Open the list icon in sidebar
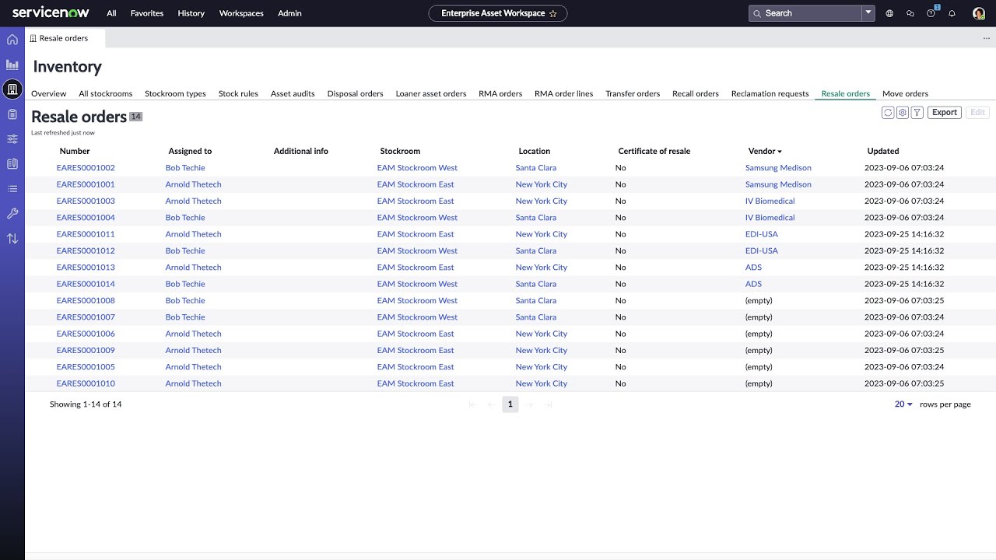The image size is (996, 560). (x=12, y=189)
